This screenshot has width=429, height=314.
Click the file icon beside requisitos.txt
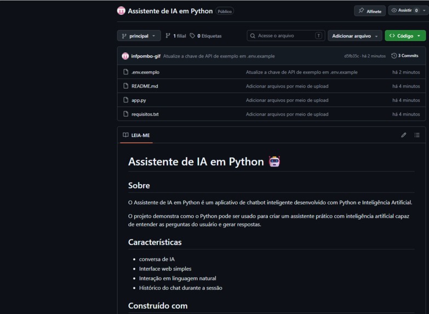coord(125,113)
